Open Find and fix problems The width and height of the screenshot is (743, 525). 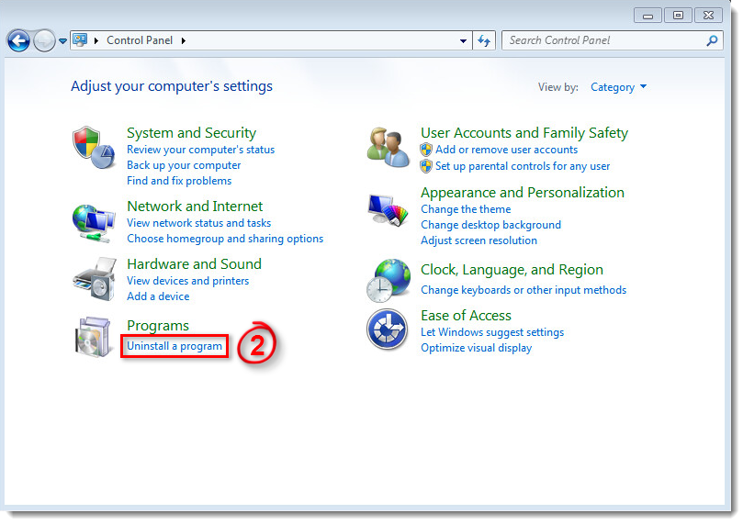[179, 181]
